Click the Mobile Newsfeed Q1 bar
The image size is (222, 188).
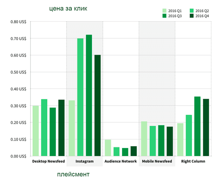point(144,139)
